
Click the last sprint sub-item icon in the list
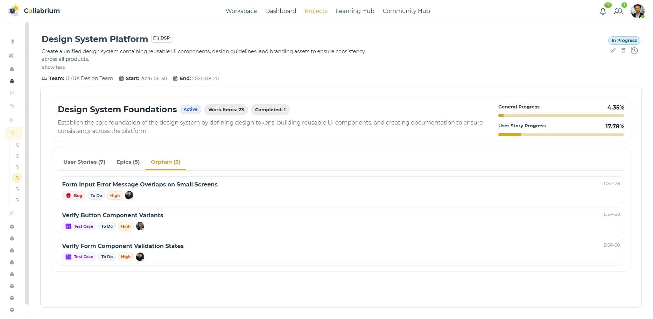coord(17,200)
